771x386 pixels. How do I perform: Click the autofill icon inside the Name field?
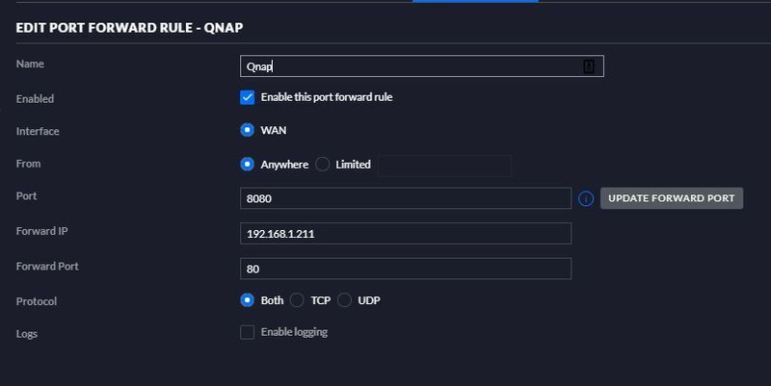point(590,65)
